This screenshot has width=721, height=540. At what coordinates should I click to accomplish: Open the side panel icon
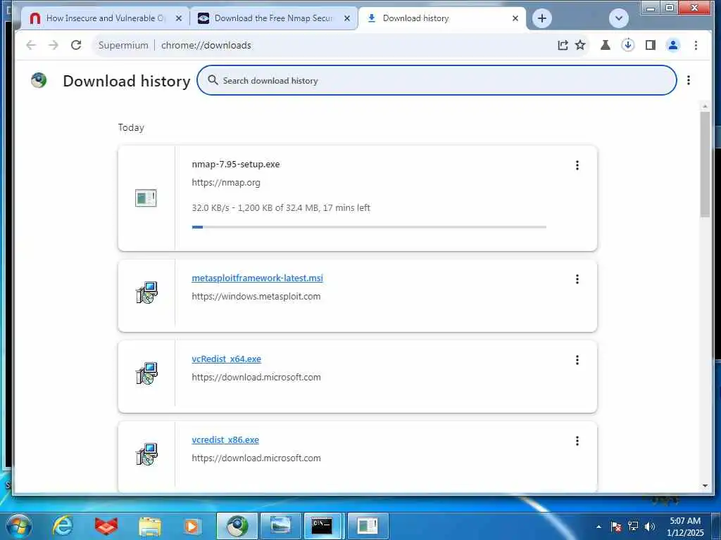click(x=650, y=45)
